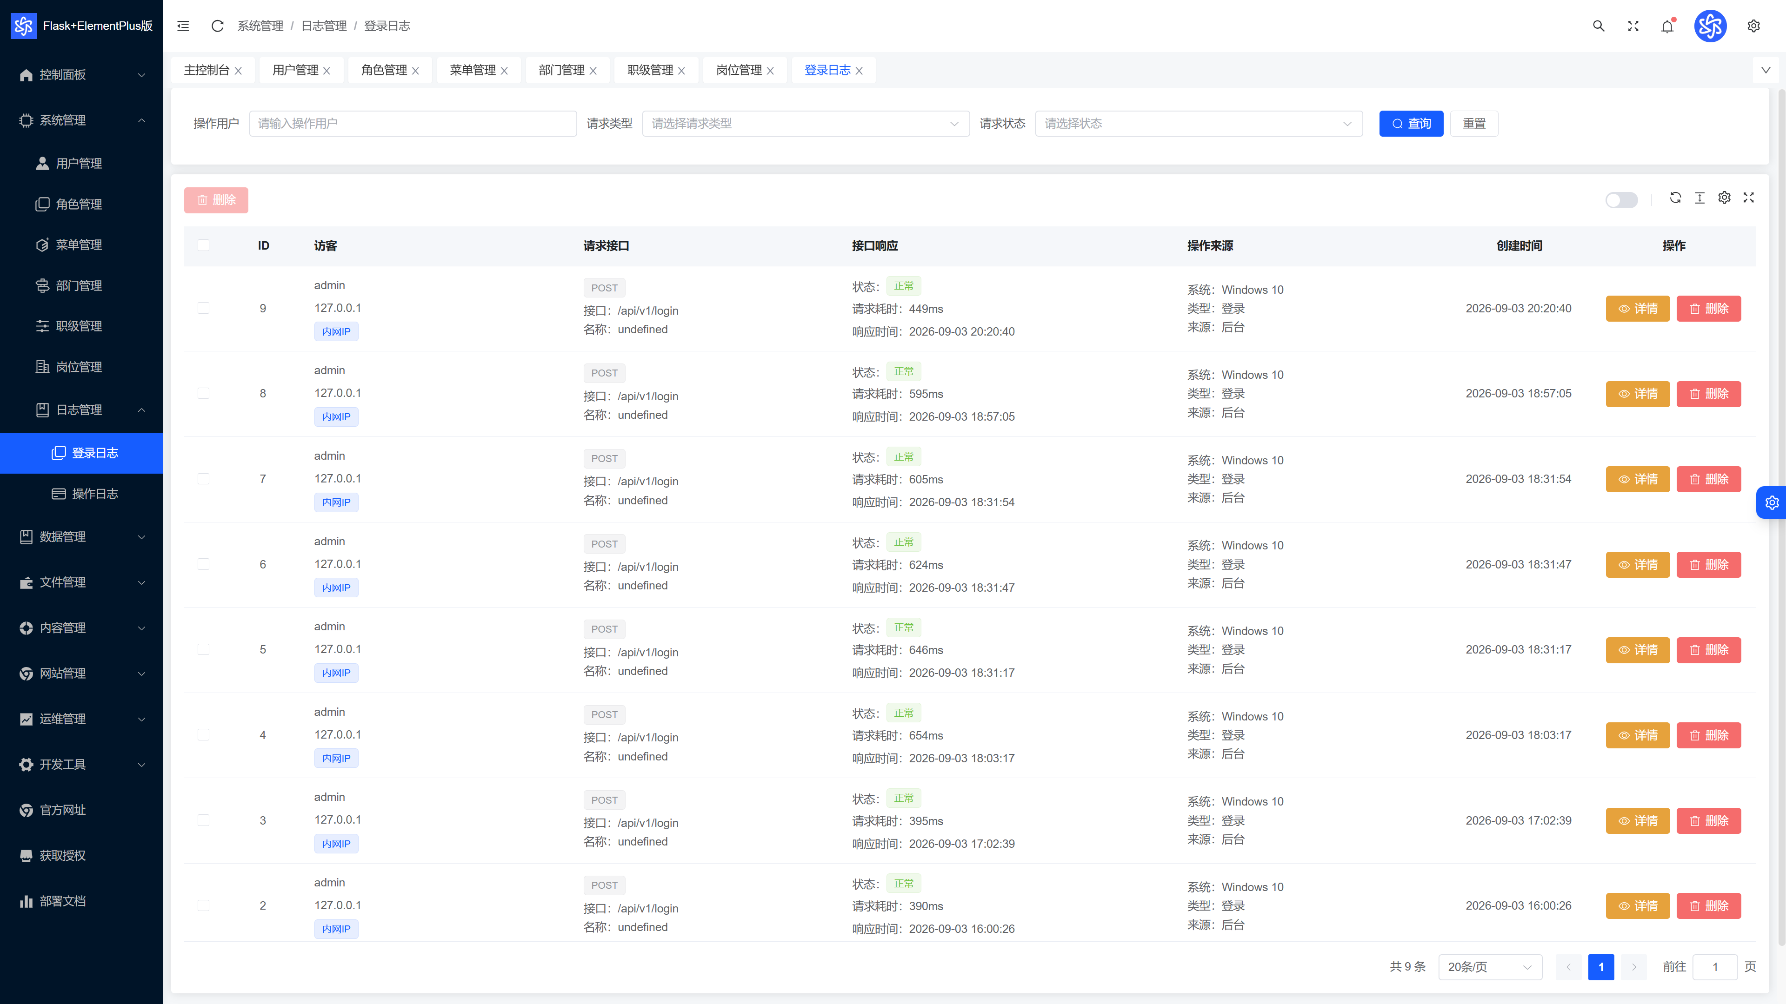This screenshot has width=1786, height=1004.
Task: Click the table fullscreen icon
Action: tap(1748, 198)
